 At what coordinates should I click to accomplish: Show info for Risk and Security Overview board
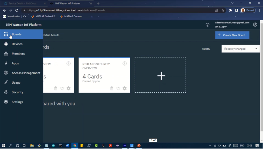tap(124, 63)
